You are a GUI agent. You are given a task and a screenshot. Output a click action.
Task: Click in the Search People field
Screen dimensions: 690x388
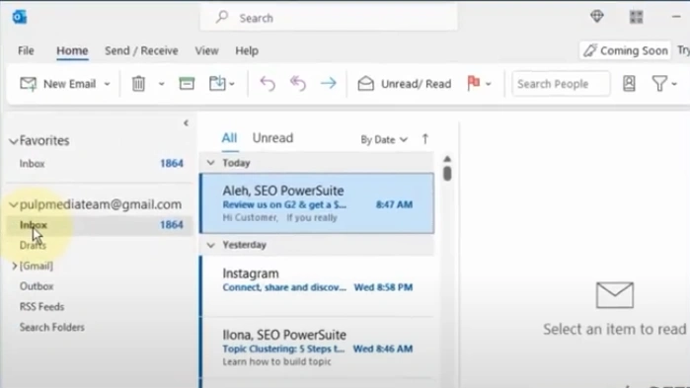[561, 84]
